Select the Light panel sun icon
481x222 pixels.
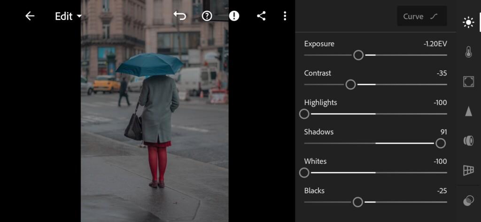468,23
